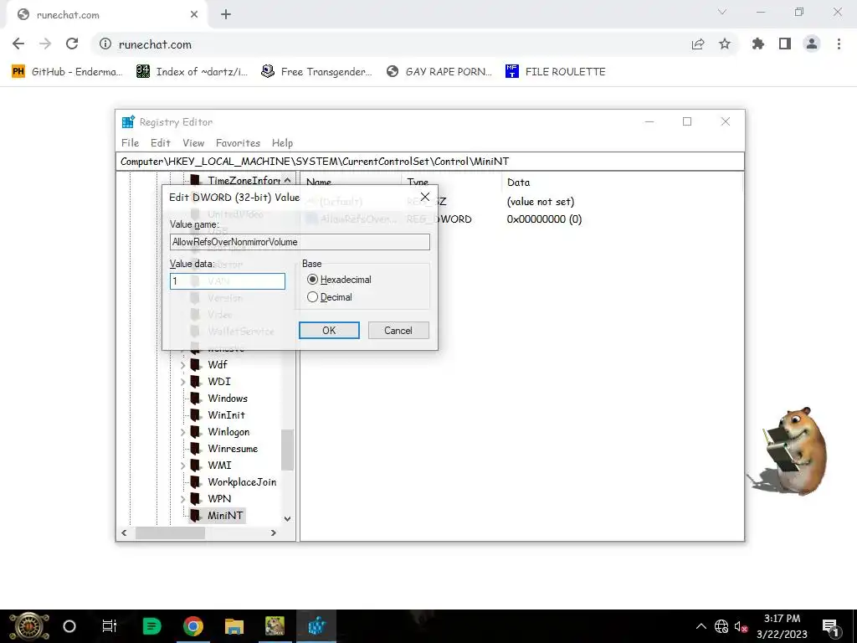The height and width of the screenshot is (643, 857).
Task: Select the Wdf key folder icon
Action: point(196,365)
